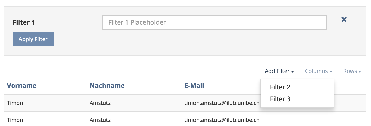Choose Filter 3 in the dropdown menu

point(280,99)
